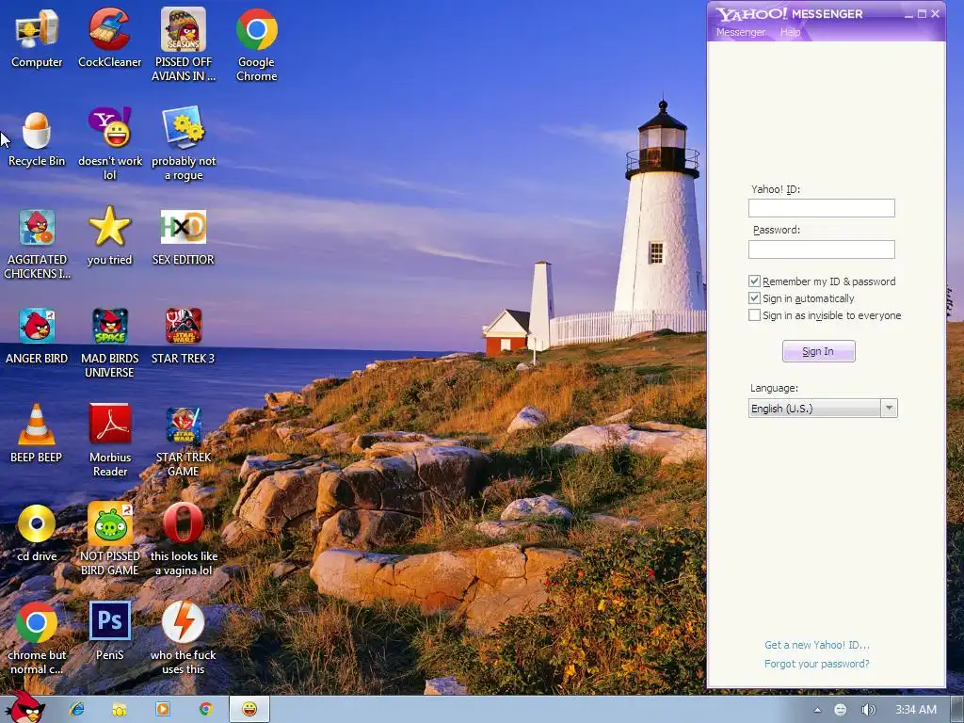Open the 'you tried' star icon

[109, 236]
